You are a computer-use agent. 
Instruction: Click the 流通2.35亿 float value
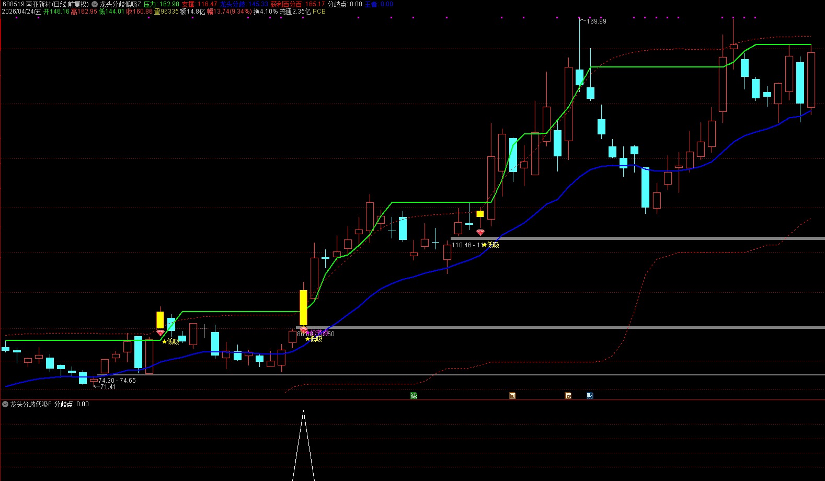295,12
